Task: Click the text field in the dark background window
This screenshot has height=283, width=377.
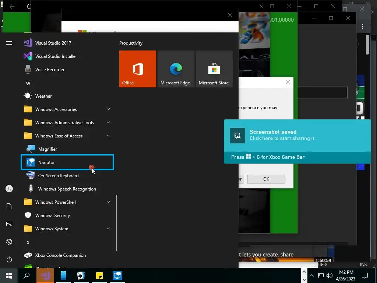Action: pos(322,92)
